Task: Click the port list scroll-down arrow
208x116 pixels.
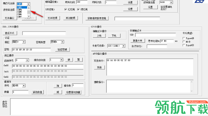Action: 29,16
